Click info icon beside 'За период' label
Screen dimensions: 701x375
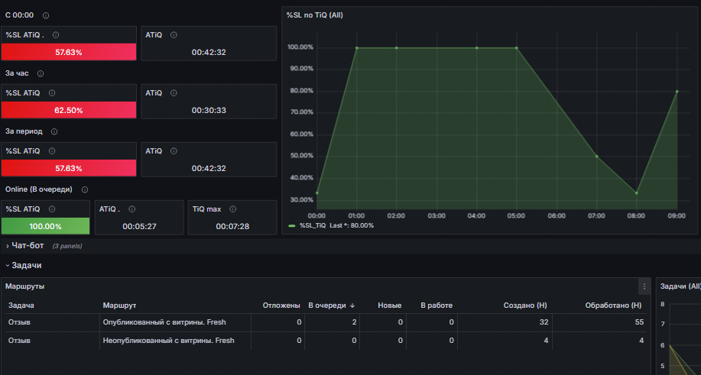pos(54,131)
